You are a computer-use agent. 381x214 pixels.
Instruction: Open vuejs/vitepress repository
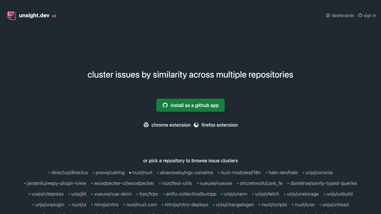(47, 194)
